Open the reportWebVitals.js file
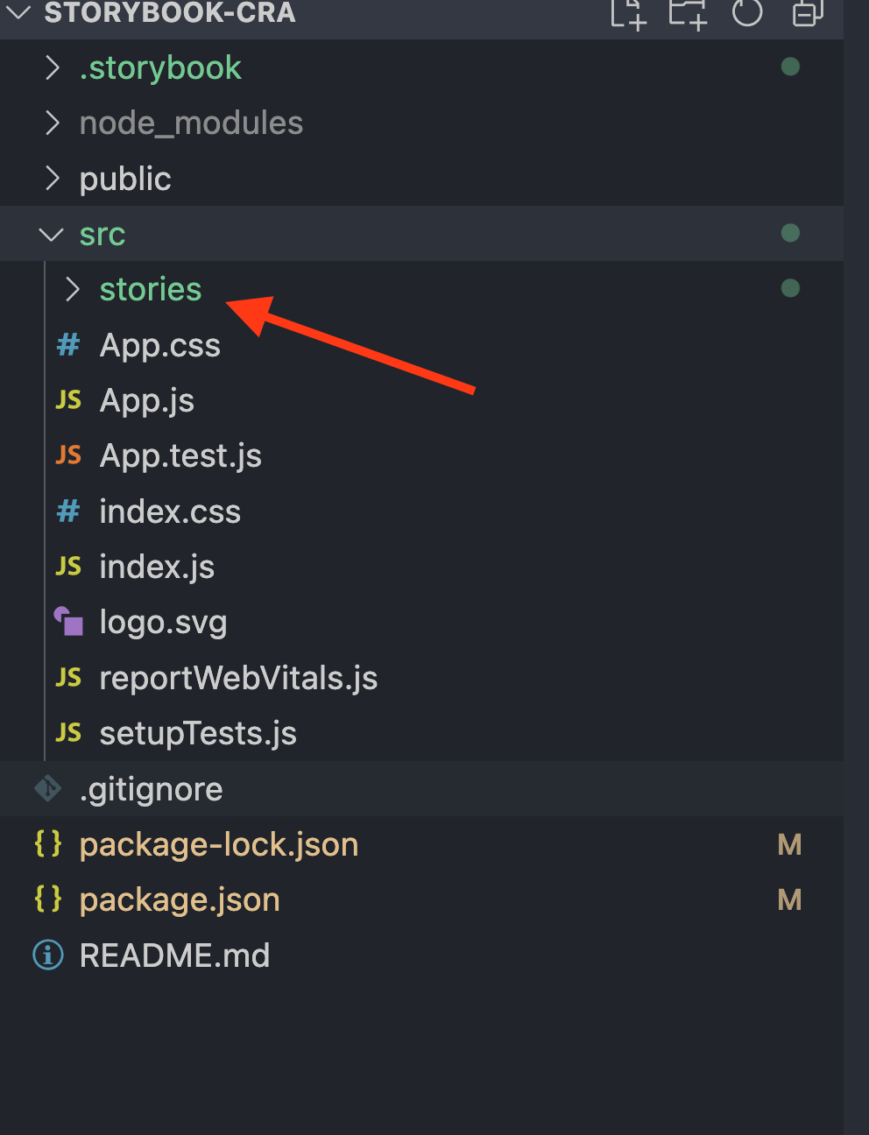The image size is (869, 1135). pos(238,678)
